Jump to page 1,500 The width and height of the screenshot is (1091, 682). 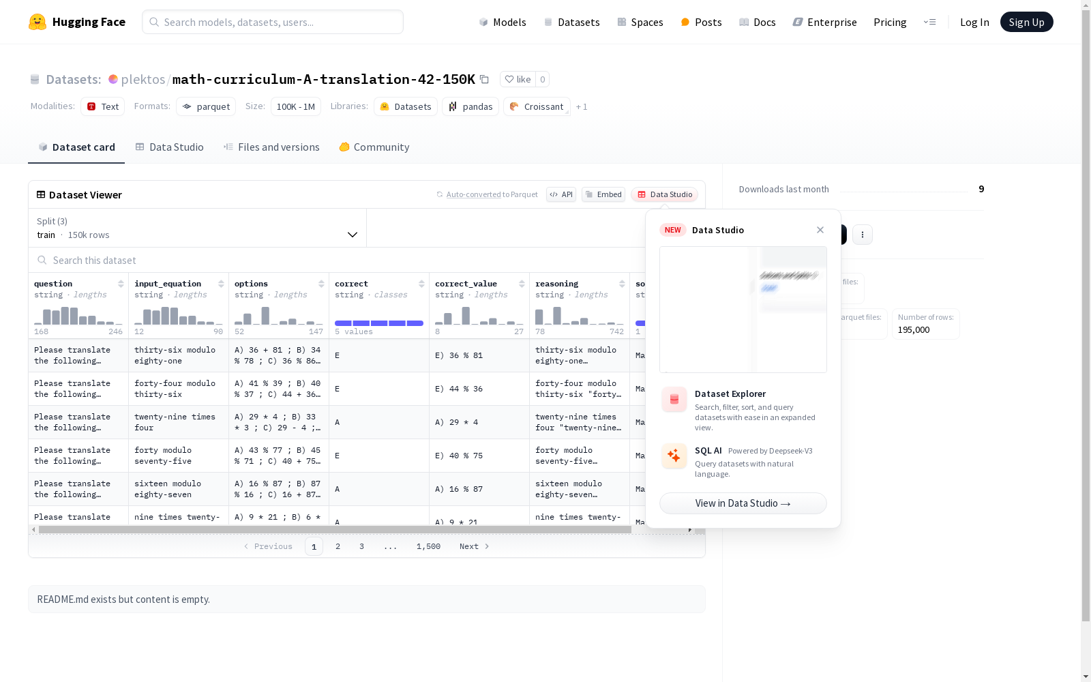pyautogui.click(x=428, y=546)
